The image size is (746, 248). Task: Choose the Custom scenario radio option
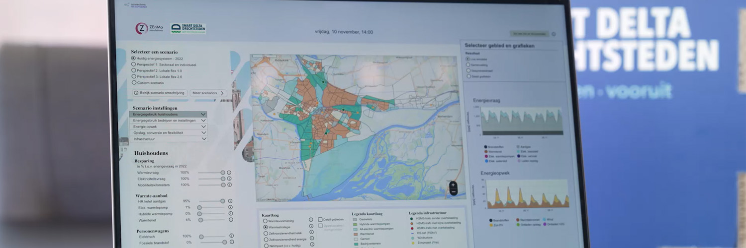click(133, 83)
